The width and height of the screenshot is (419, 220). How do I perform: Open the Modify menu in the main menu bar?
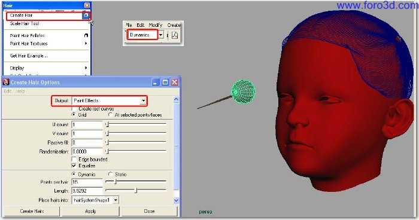[x=156, y=25]
